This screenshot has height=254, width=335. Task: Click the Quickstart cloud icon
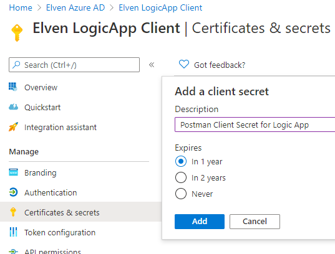click(13, 107)
